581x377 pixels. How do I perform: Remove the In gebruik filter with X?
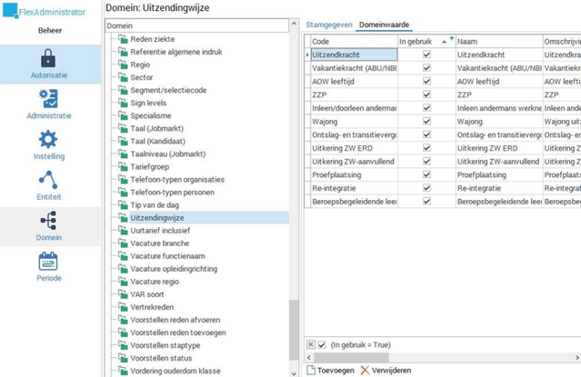click(x=311, y=345)
